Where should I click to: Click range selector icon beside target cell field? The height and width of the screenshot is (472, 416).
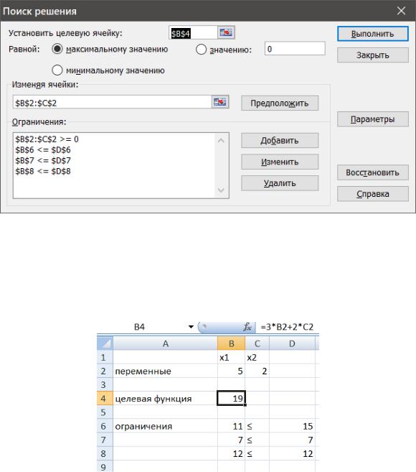coord(226,32)
